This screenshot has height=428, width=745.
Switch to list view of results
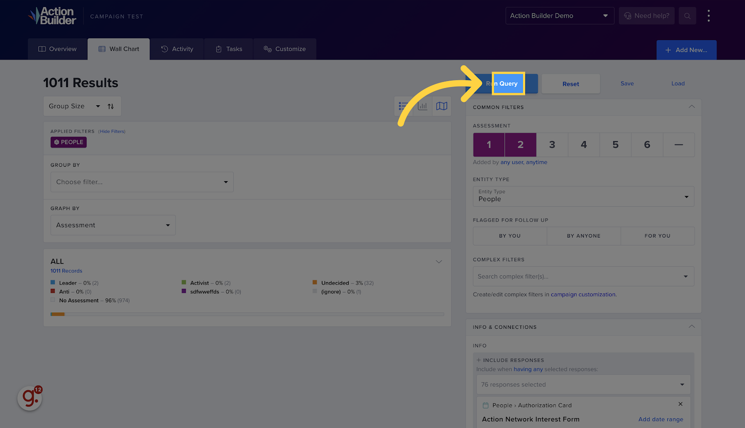coord(403,106)
